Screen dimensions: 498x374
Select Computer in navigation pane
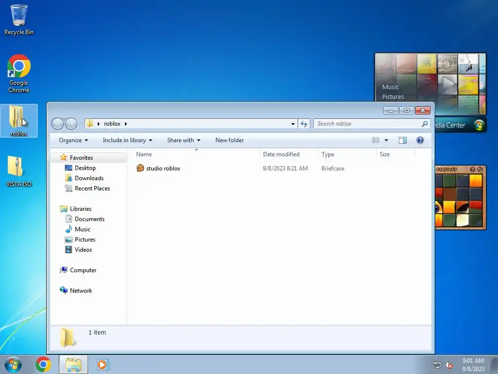(x=83, y=270)
